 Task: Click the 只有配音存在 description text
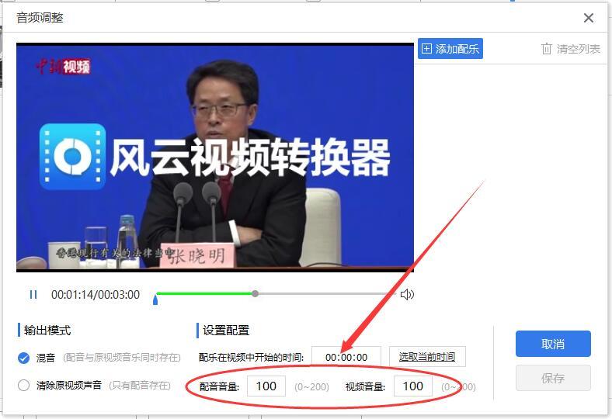140,386
